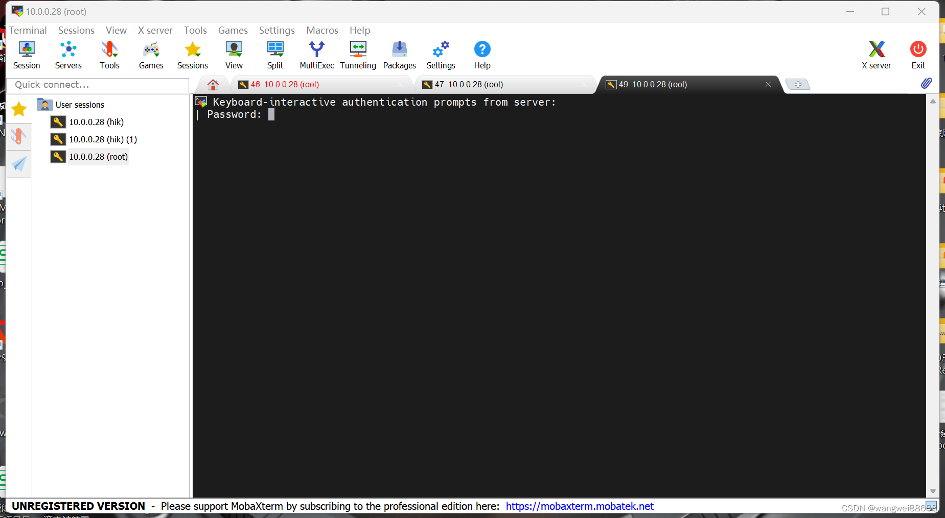Click the terminal corner MobaXterm icon
The width and height of the screenshot is (945, 518).
[x=201, y=102]
